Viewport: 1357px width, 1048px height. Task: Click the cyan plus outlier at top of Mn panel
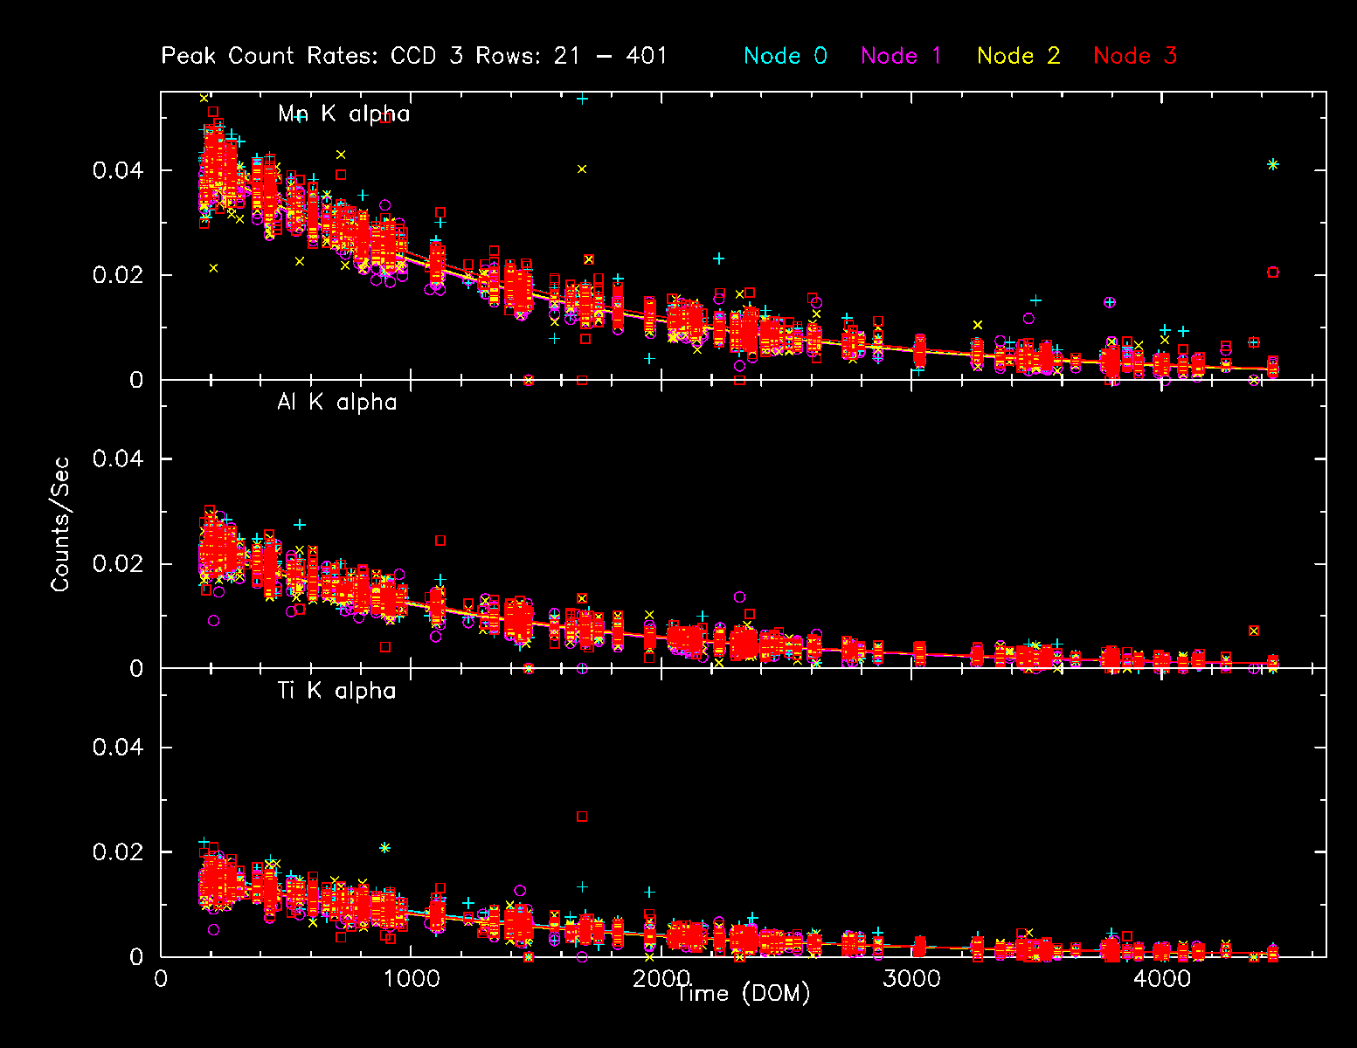click(x=582, y=99)
